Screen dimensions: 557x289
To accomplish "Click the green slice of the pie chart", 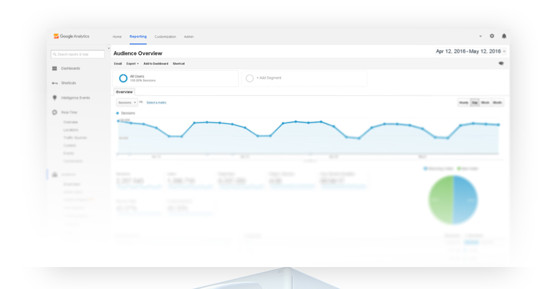I will [x=440, y=199].
